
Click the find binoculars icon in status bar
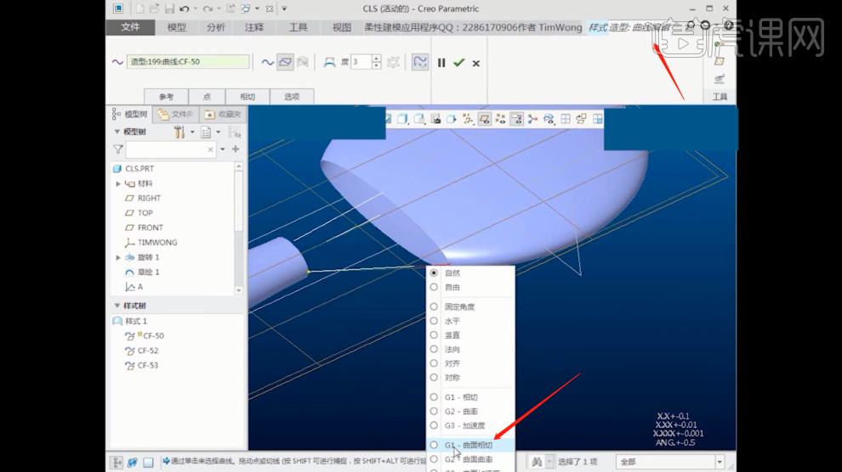(x=538, y=462)
